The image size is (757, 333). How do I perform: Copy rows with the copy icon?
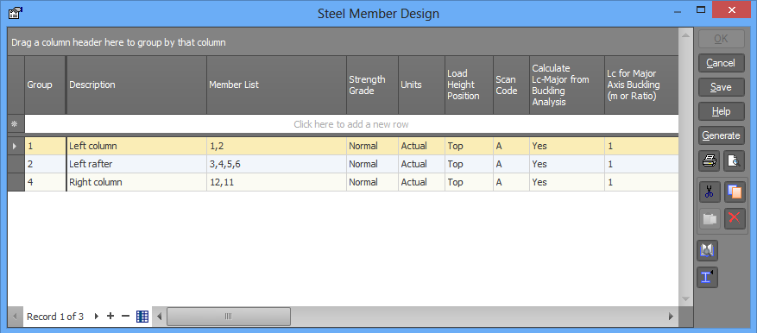point(735,192)
